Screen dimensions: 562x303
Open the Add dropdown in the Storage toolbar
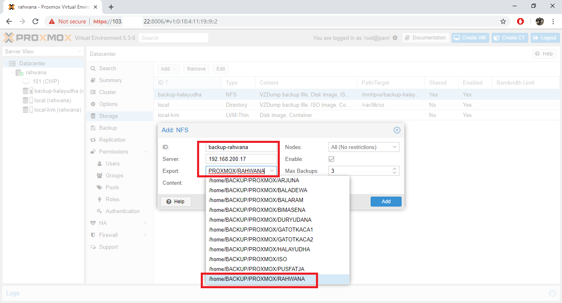point(168,69)
